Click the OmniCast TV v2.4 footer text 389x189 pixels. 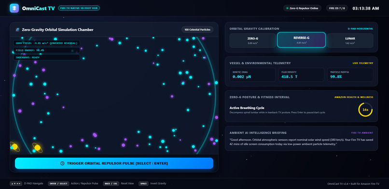click(353, 184)
